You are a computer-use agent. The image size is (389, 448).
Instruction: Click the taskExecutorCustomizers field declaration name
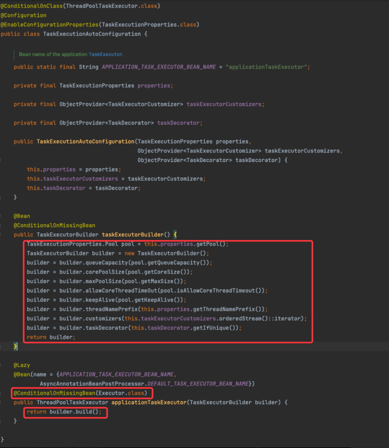pyautogui.click(x=224, y=104)
